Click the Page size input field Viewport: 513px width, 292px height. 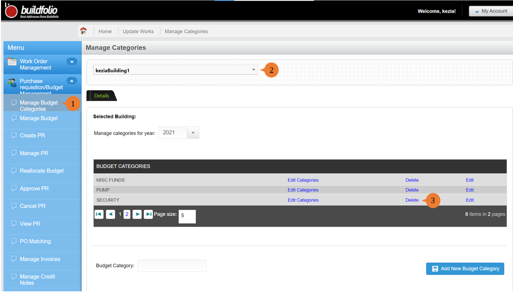187,216
